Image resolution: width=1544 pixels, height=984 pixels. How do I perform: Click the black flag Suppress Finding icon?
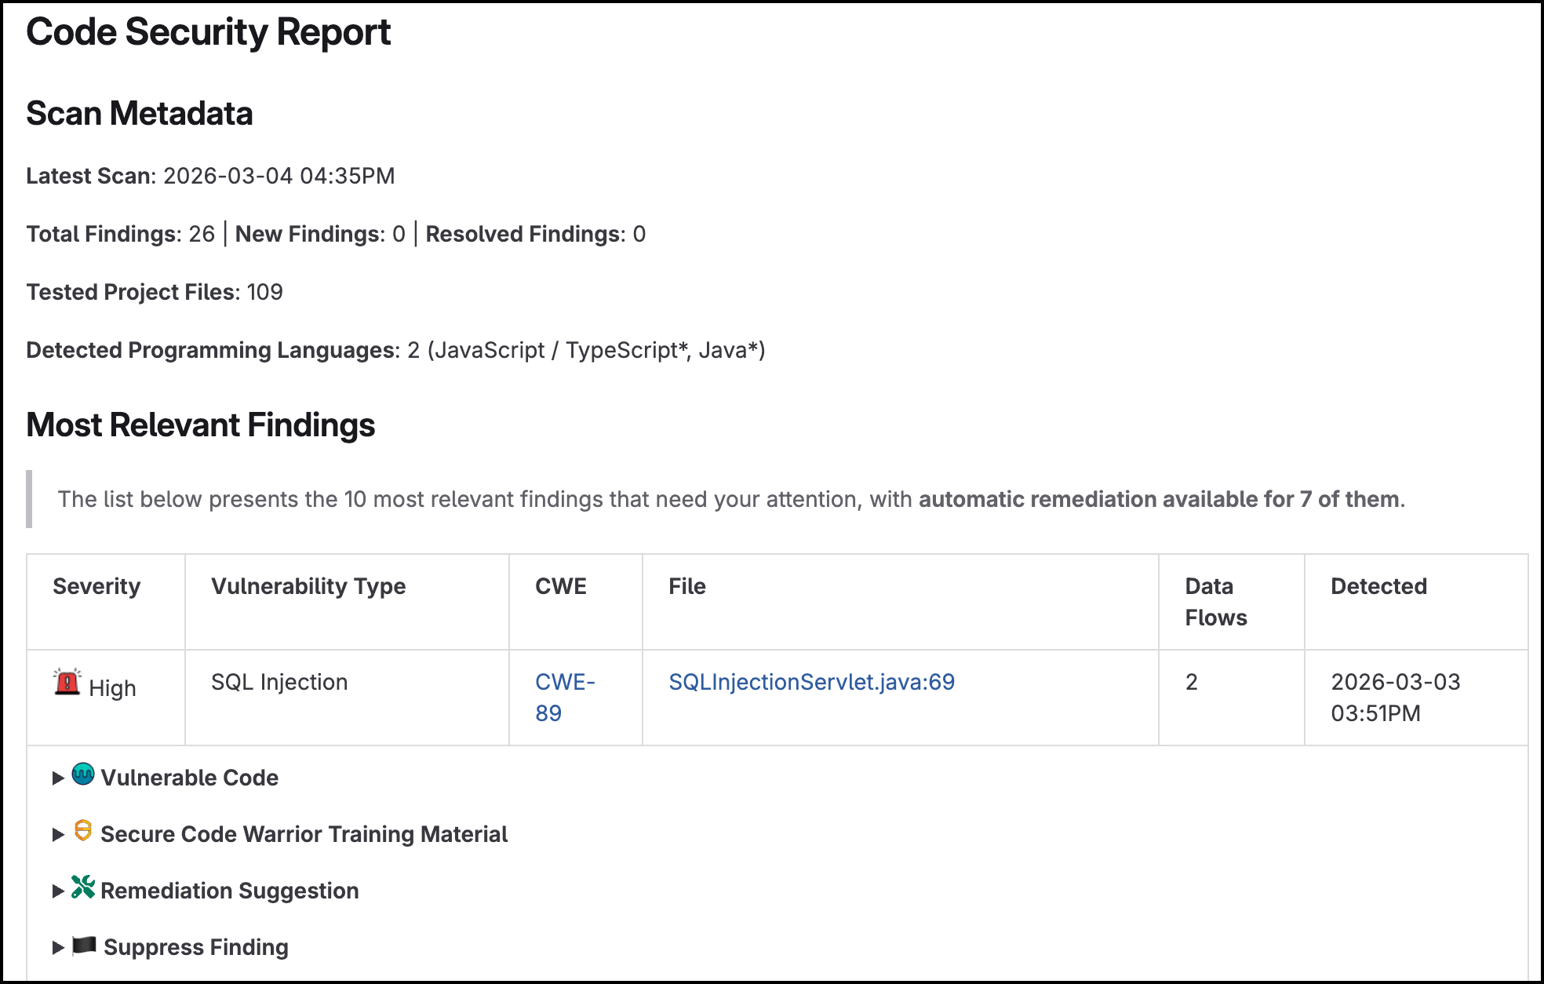pyautogui.click(x=84, y=946)
